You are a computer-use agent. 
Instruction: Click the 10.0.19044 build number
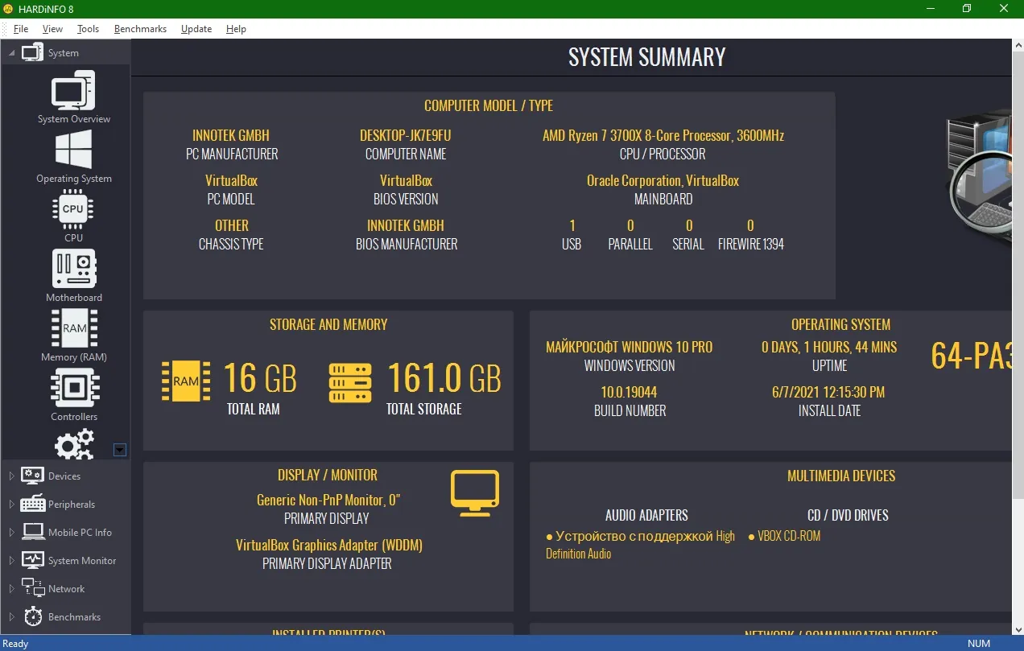[x=630, y=393]
